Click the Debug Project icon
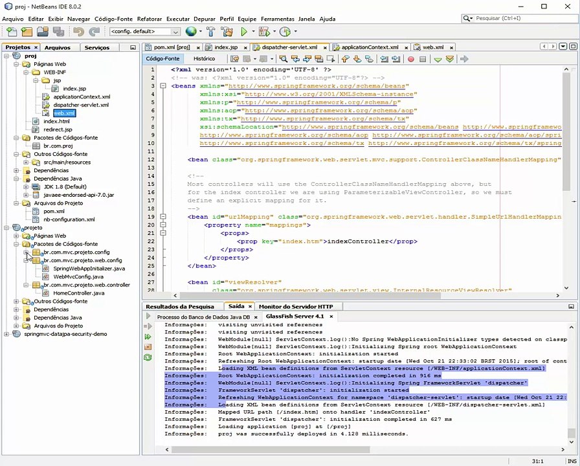 point(263,32)
